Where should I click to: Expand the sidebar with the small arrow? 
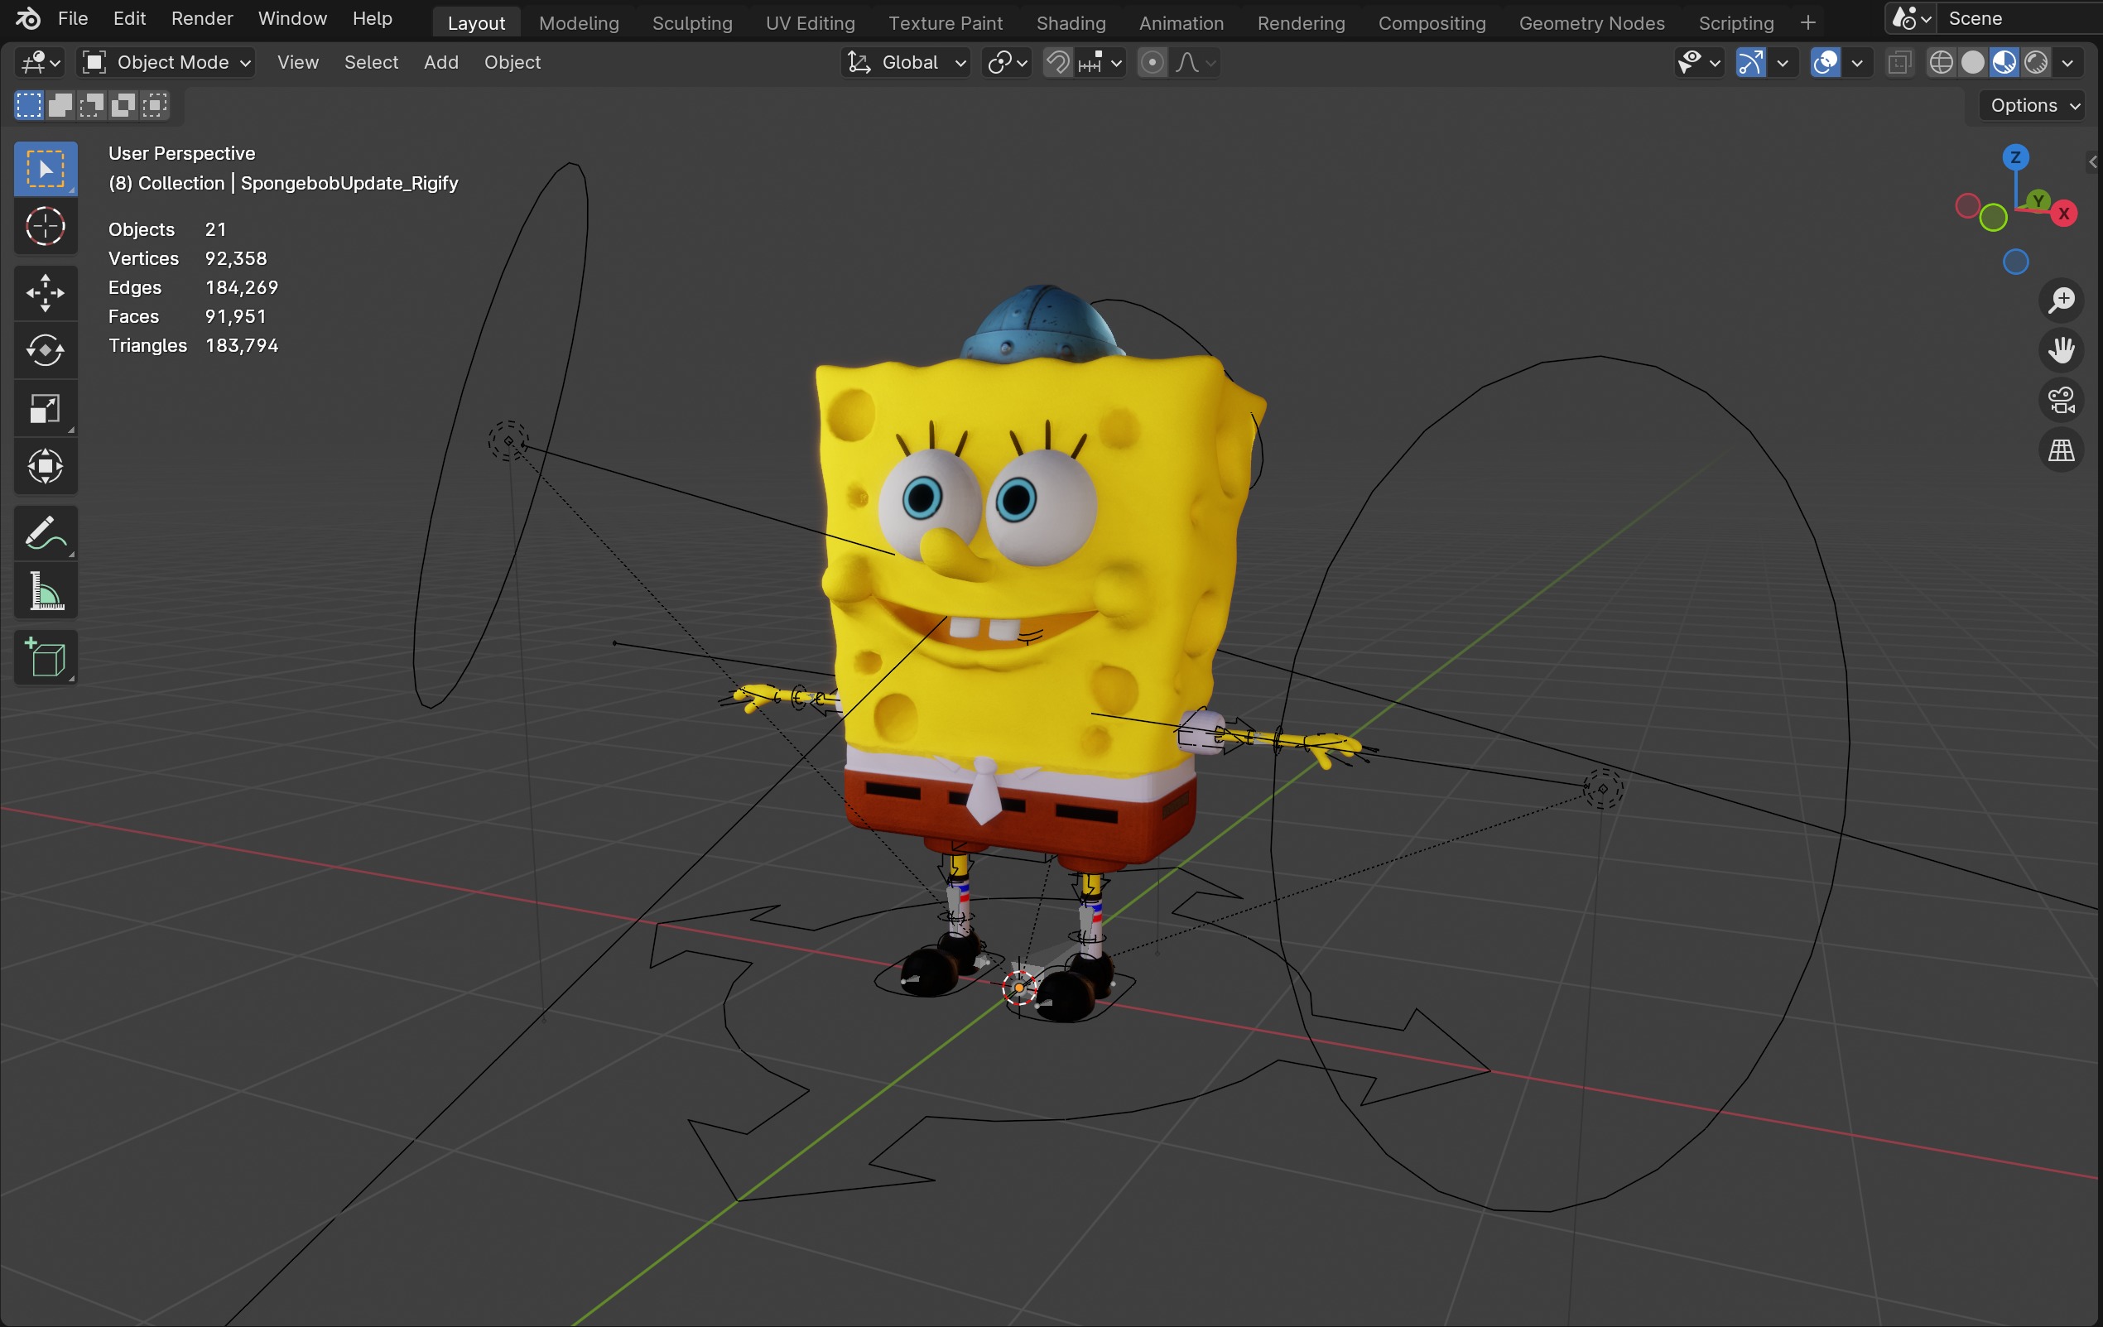coord(2092,161)
